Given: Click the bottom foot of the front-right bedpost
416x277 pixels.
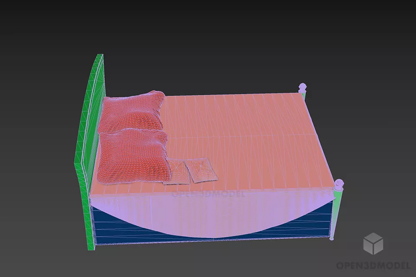Looking at the screenshot, I should [332, 237].
